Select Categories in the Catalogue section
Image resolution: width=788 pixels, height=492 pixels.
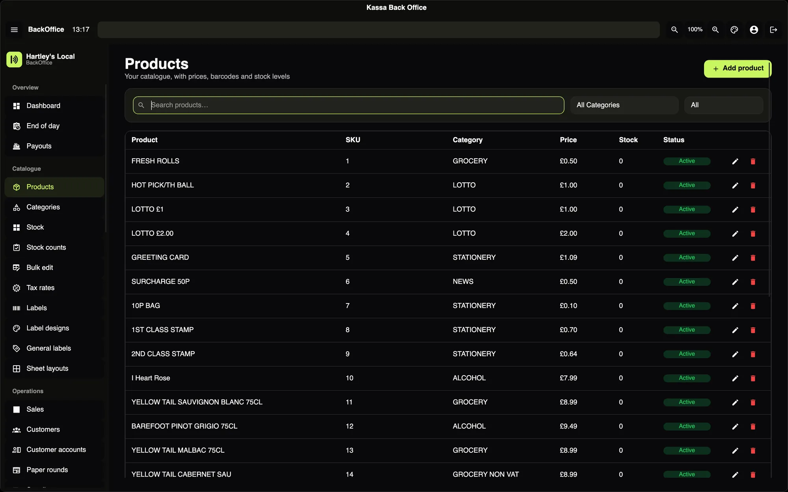(54, 207)
